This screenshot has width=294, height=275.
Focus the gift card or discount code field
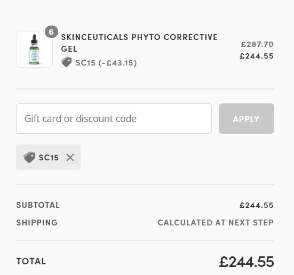114,118
